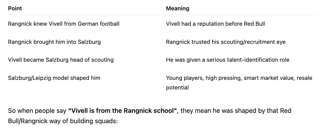
Task: Click 'German football' in the first row
Action: (99, 24)
